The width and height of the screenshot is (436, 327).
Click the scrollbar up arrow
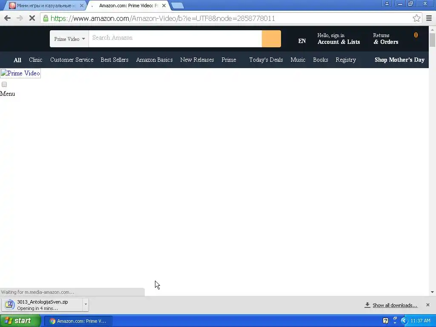click(432, 29)
